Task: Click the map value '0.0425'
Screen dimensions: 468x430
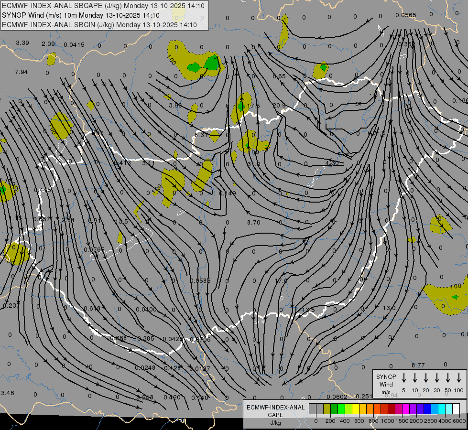Action: tap(173, 339)
